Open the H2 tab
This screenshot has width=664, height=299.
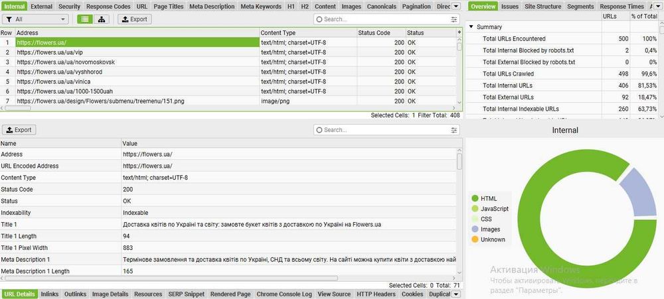(305, 7)
